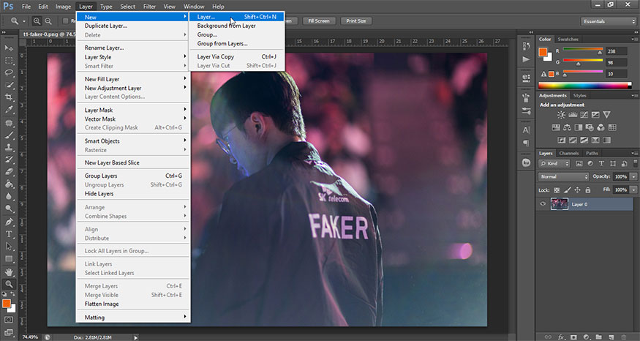The width and height of the screenshot is (640, 341).
Task: Toggle the lock transparent pixels button
Action: tap(556, 190)
